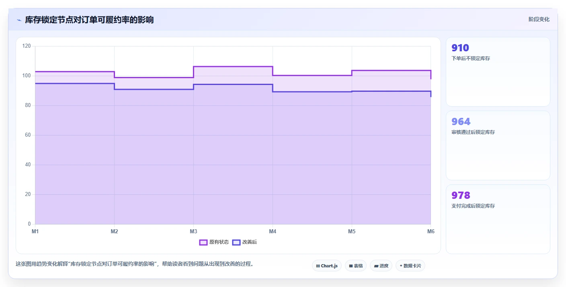Click the chart title 库存锁定节点对订单可履约率的影响
Image resolution: width=566 pixels, height=287 pixels.
(x=89, y=20)
